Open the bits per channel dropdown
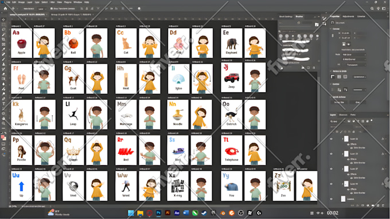Viewport: 390px width, 219px height. click(354, 60)
